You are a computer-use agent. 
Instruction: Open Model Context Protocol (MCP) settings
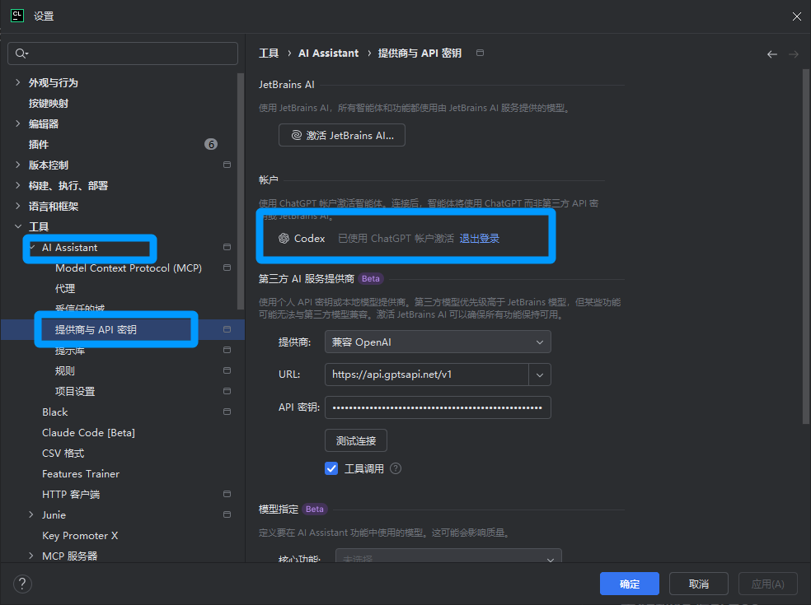tap(129, 268)
